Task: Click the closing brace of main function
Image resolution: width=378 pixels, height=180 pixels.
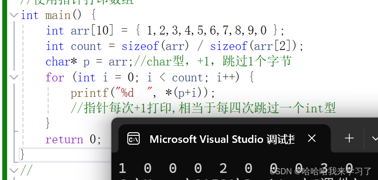Action: (23, 155)
